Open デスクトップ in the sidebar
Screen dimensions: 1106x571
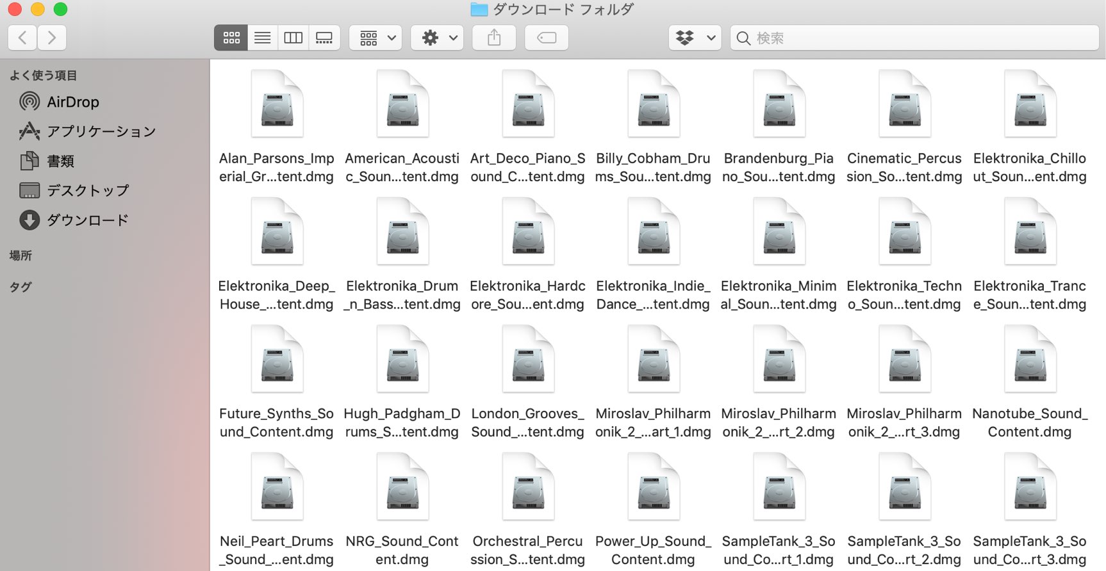pyautogui.click(x=74, y=190)
